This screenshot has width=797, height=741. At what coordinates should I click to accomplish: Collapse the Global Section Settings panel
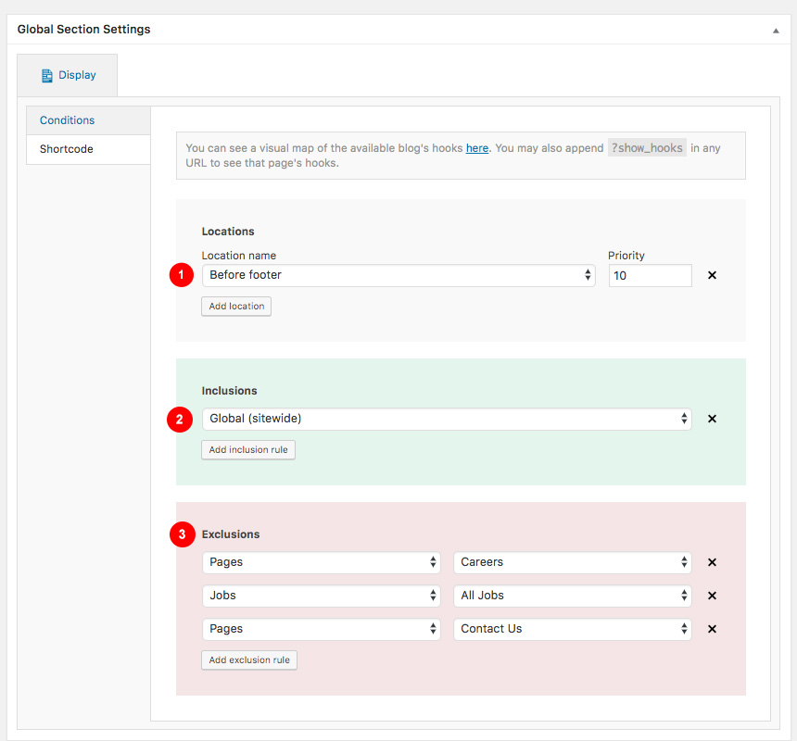click(x=776, y=31)
